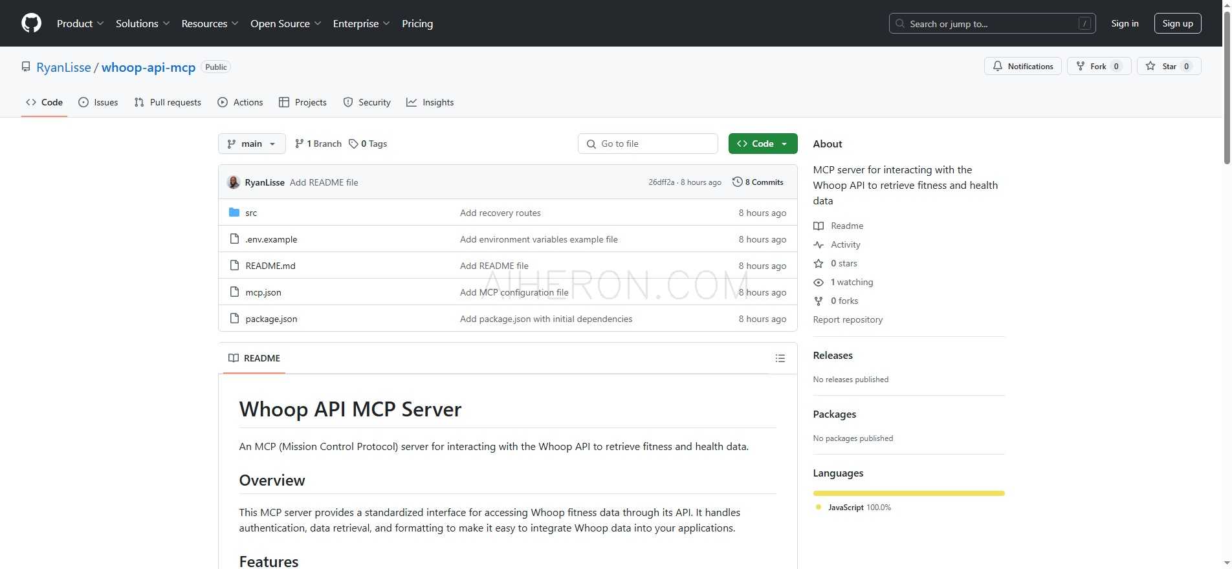Click the RyanLisse avatar in commit row

[x=234, y=182]
